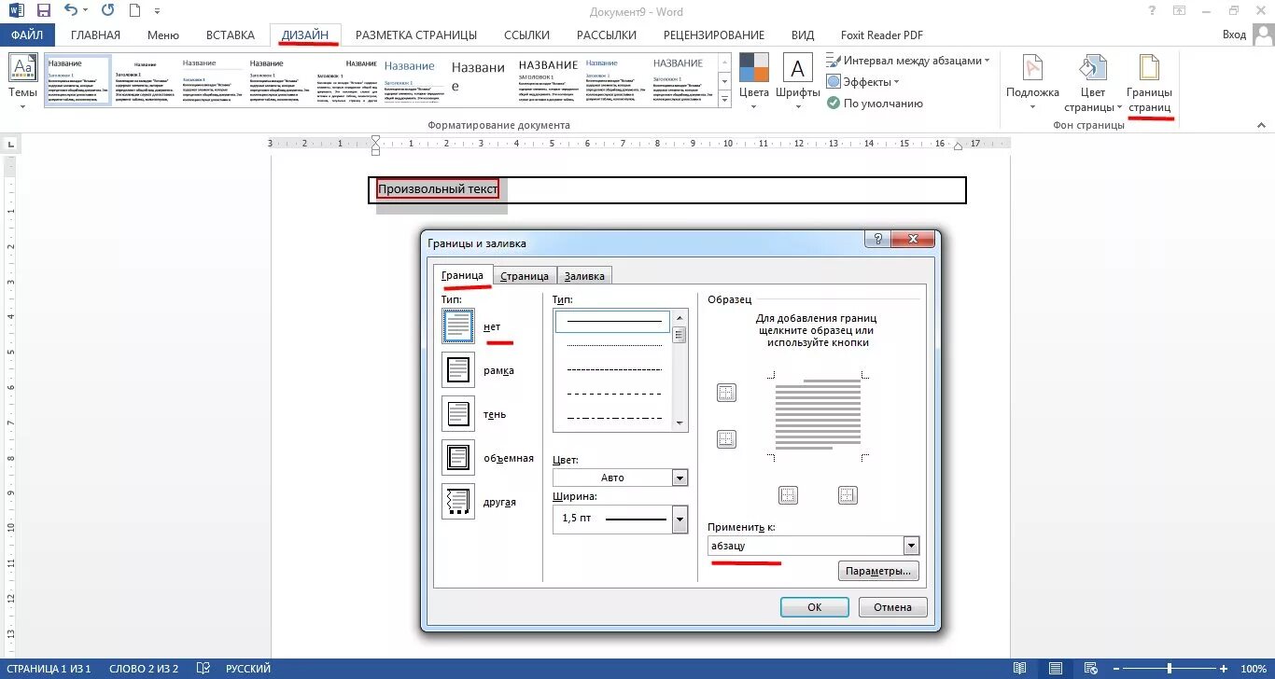Switch to Заливка tab in borders dialog
Screen dimensions: 1275x679
[x=585, y=275]
